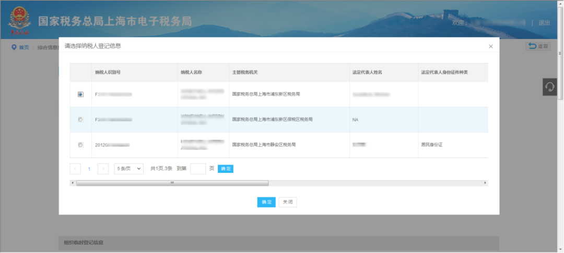
Task: Select the 浦东新区保税区税务局 row radio button
Action: click(x=80, y=120)
